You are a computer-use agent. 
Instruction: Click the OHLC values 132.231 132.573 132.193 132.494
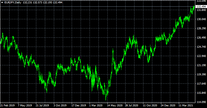click(42, 3)
